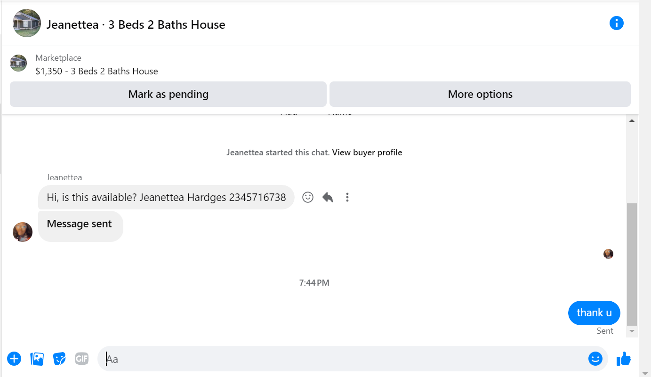
Task: Click Jeanettea's profile avatar beside Message sent
Action: click(x=23, y=232)
